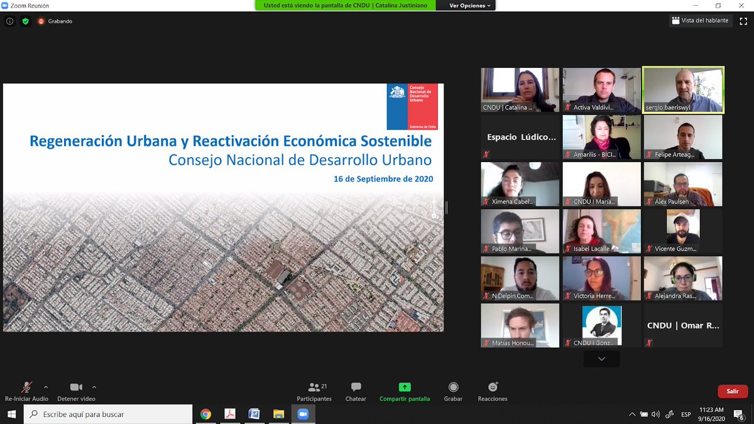
Task: Open the Chatear panel icon
Action: (x=356, y=388)
